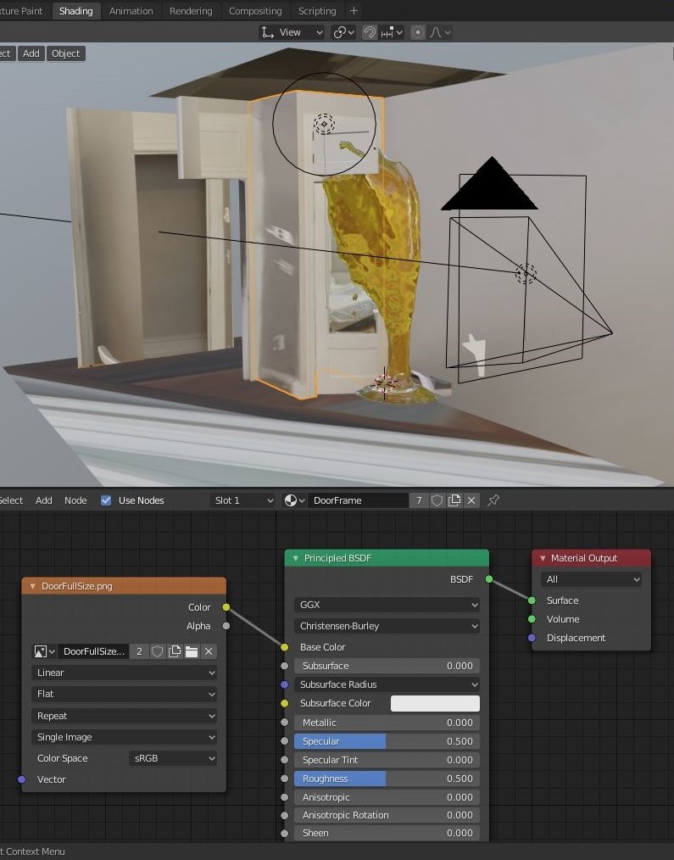674x860 pixels.
Task: Open the Flat projection dropdown
Action: (x=124, y=694)
